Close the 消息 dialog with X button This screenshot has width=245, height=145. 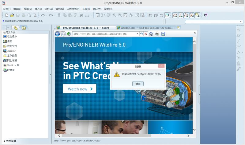pos(161,66)
